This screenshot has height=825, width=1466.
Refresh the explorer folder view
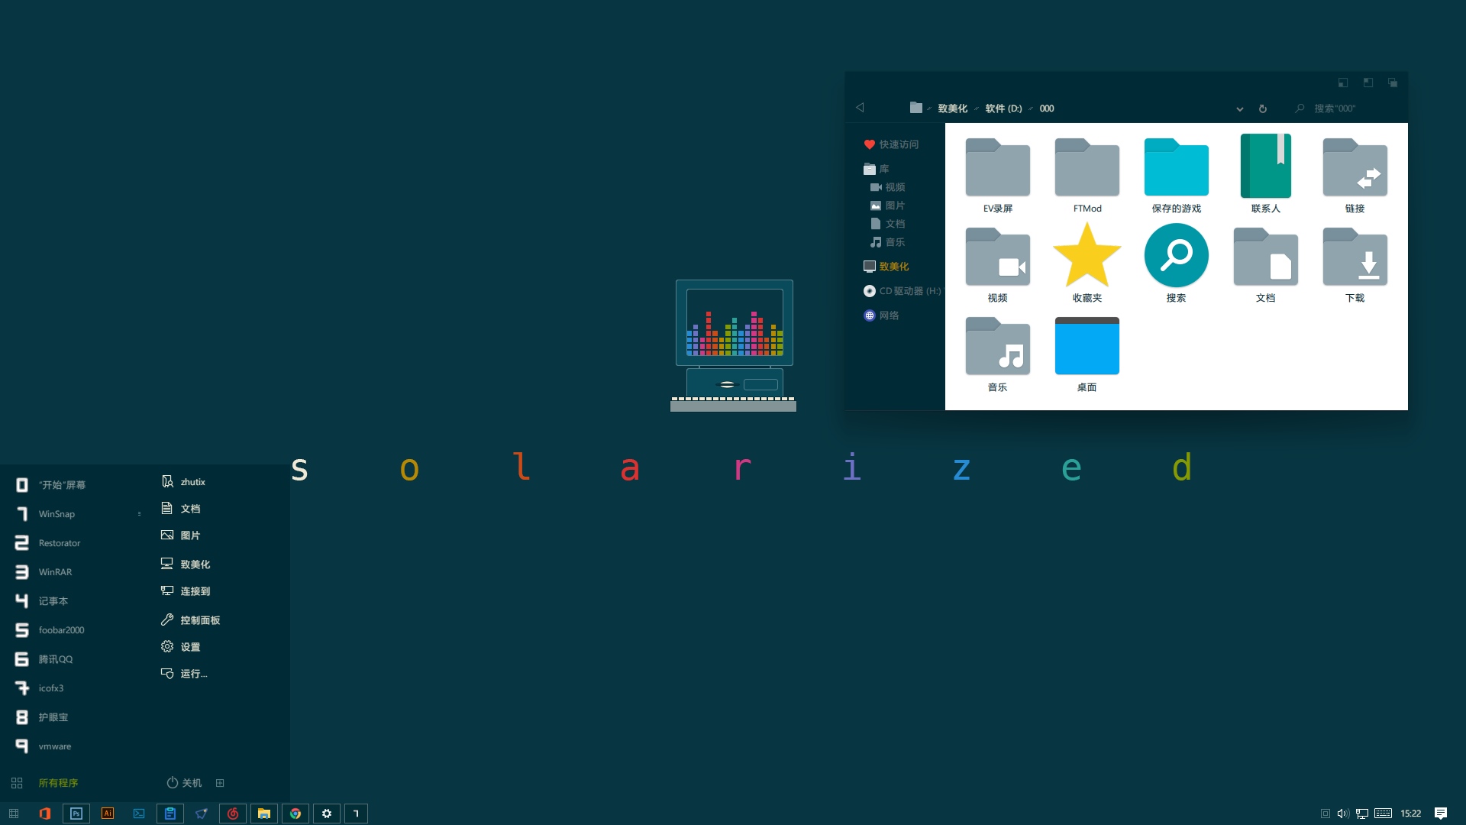pos(1263,108)
